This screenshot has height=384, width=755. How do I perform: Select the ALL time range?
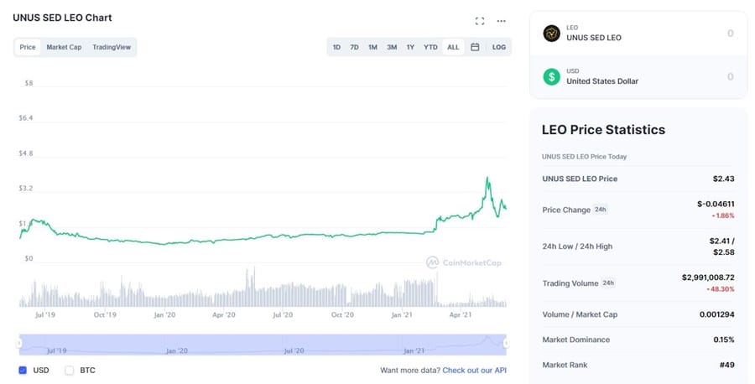click(453, 47)
